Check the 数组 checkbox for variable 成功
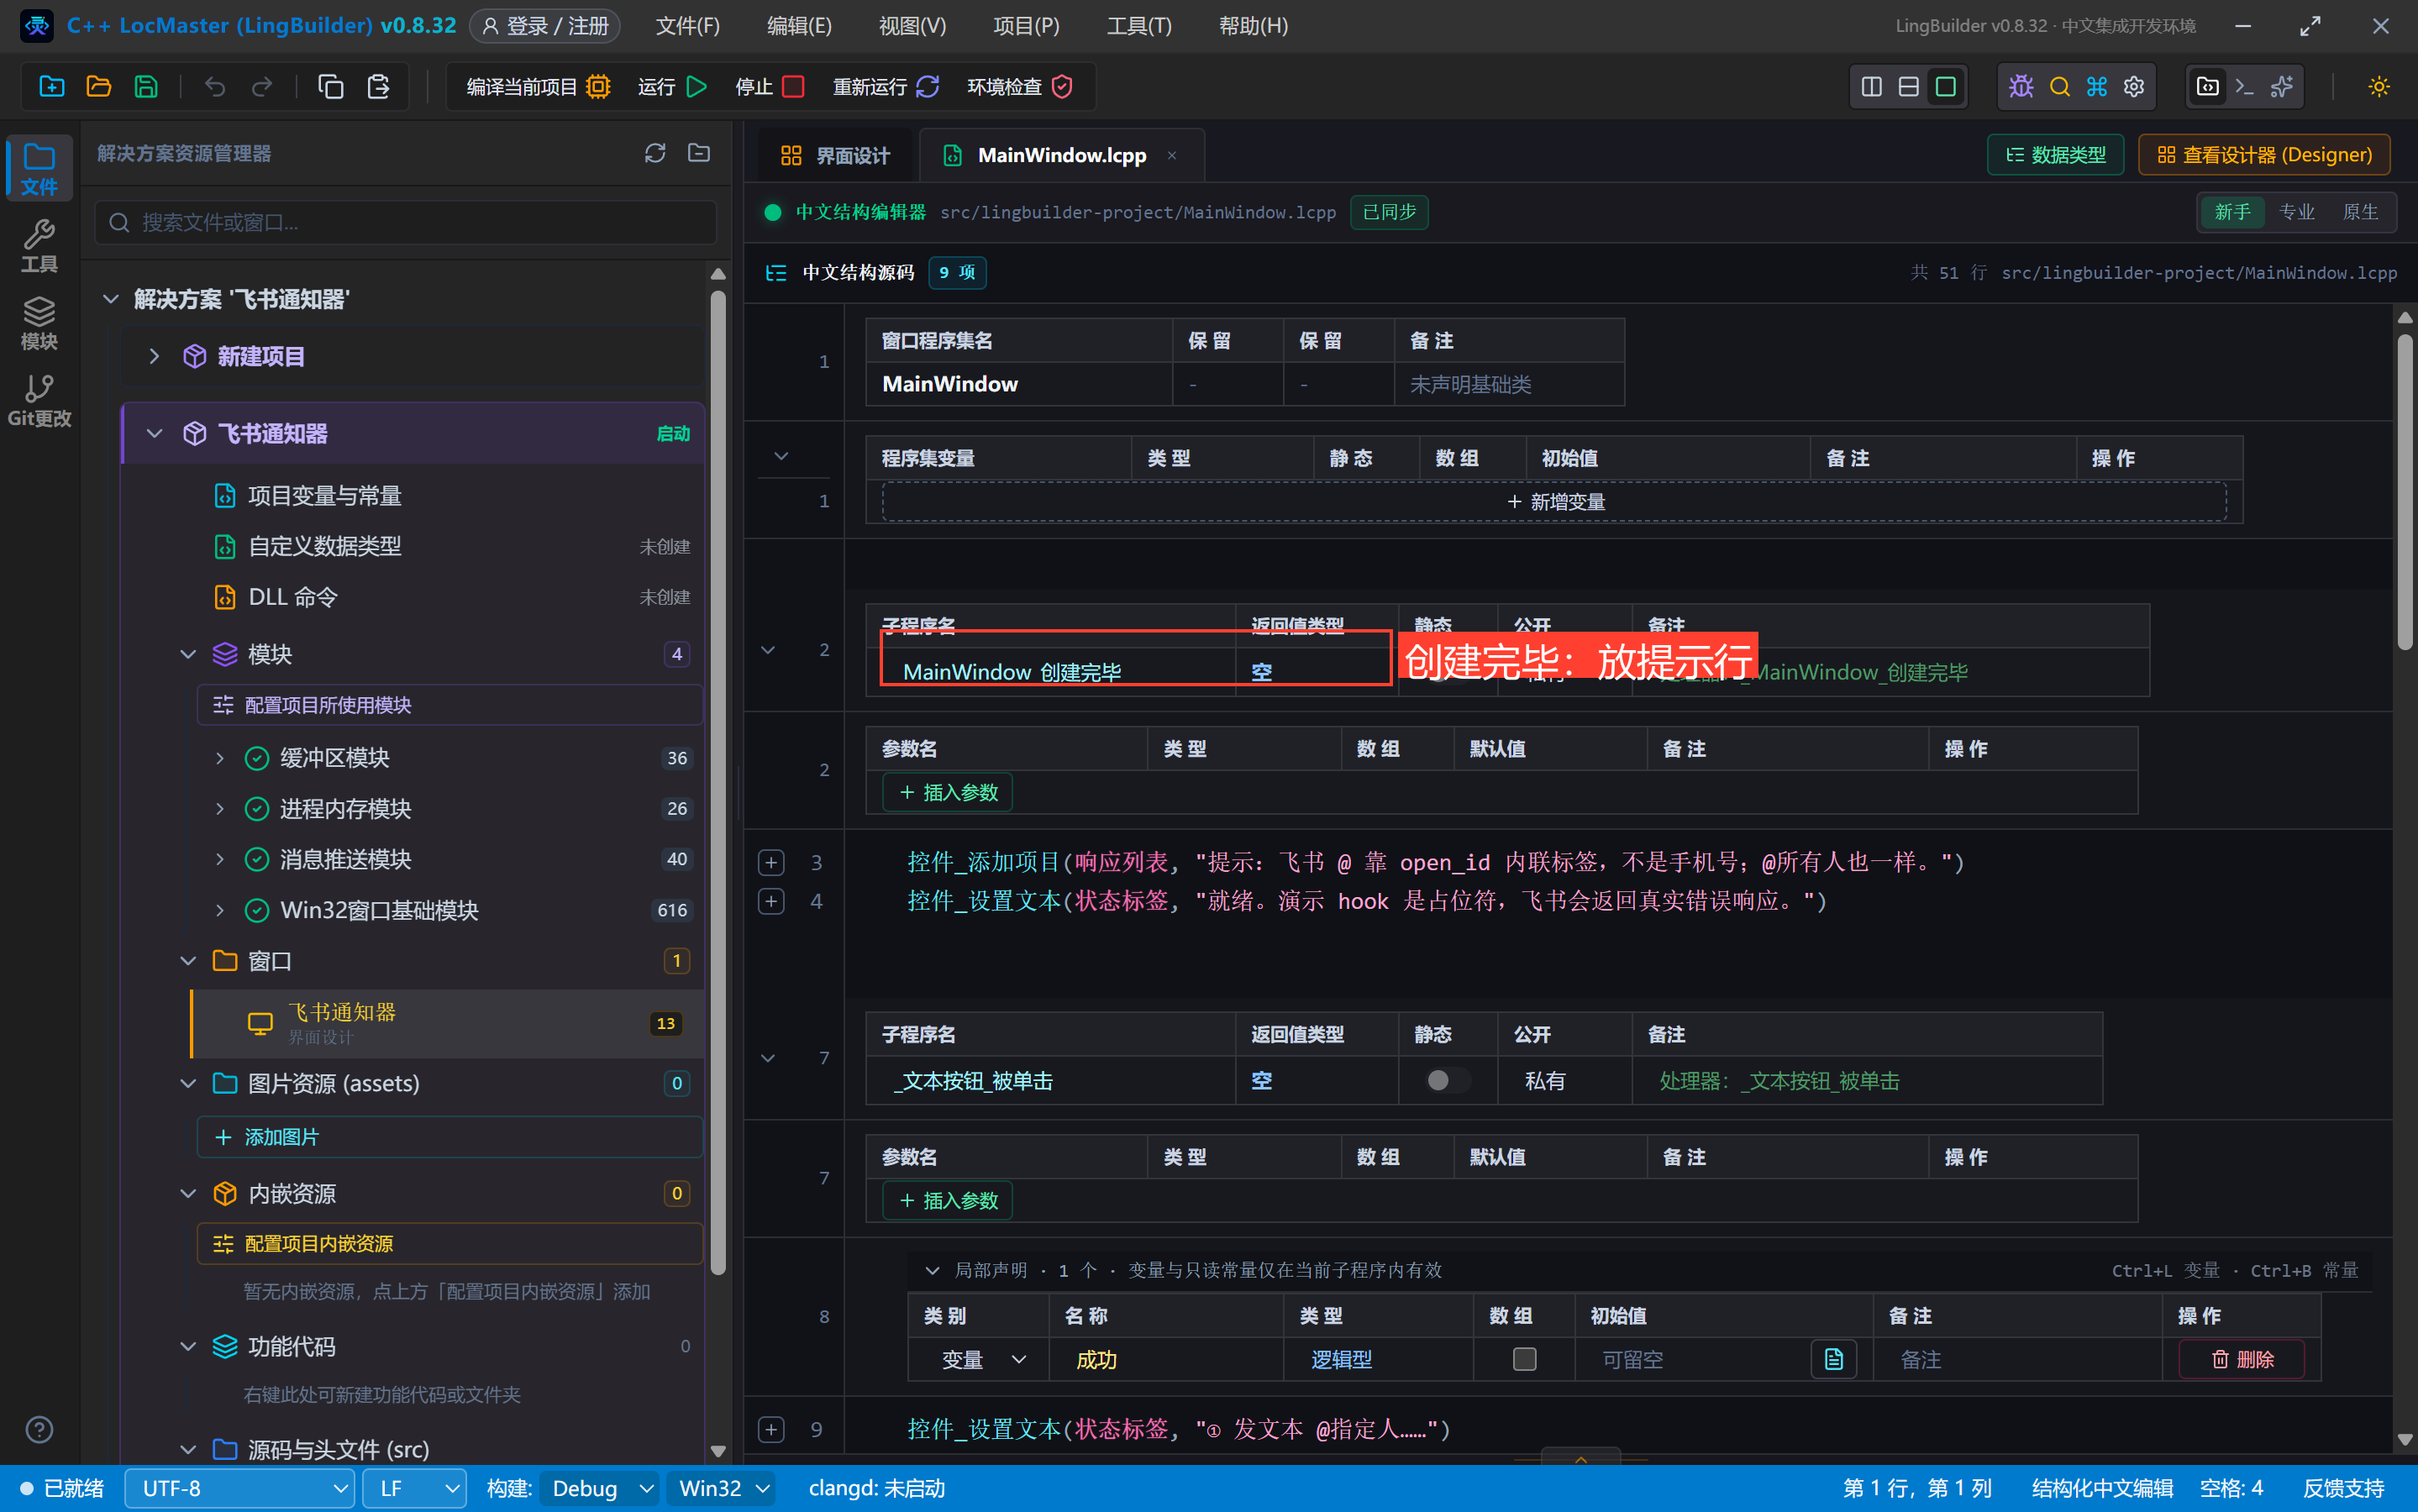2418x1512 pixels. (1524, 1359)
